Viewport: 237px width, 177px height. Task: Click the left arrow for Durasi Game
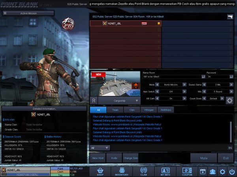coord(204,85)
